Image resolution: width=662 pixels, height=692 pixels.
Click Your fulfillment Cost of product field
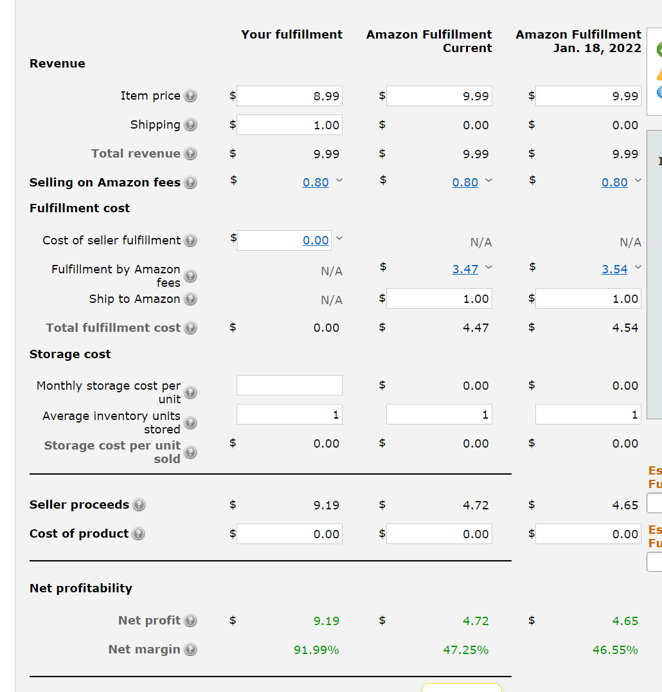pos(289,534)
